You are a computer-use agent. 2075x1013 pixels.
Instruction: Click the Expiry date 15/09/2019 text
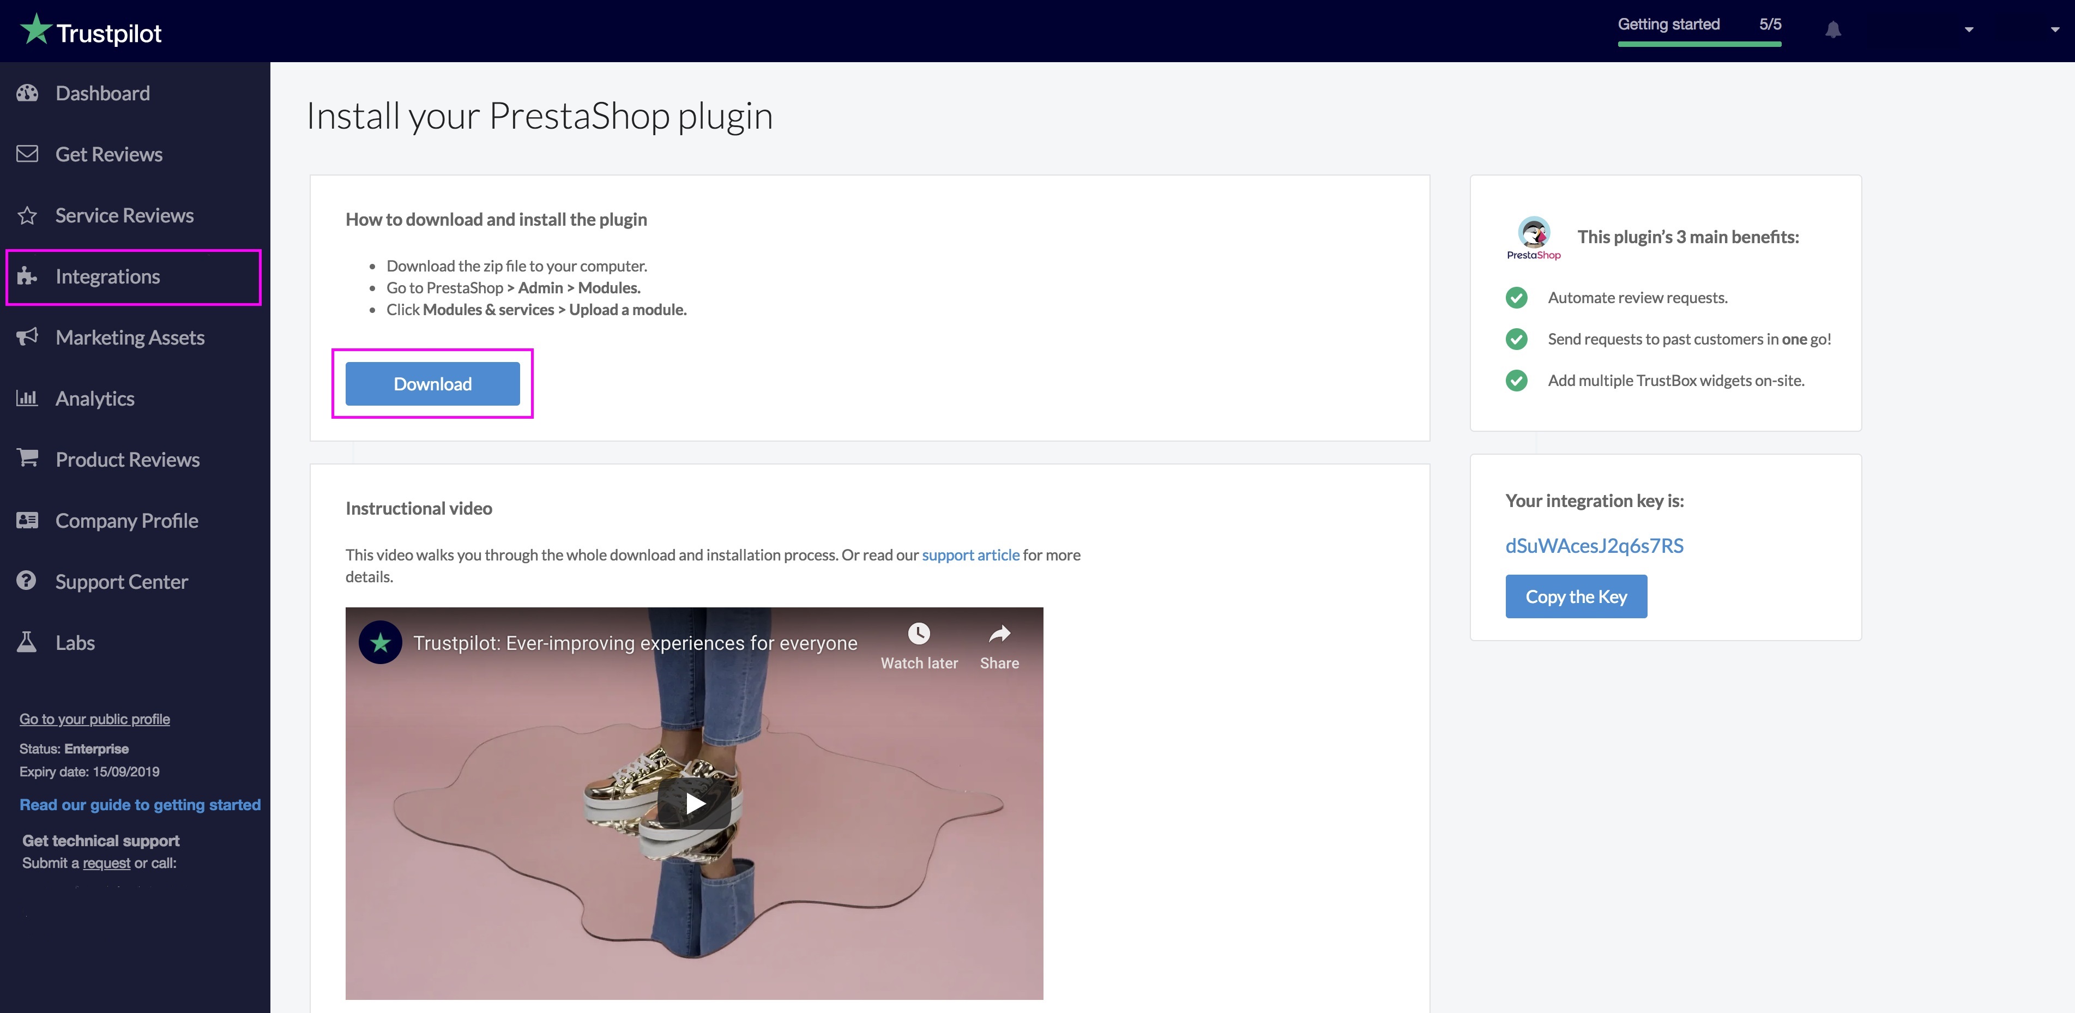[x=89, y=771]
